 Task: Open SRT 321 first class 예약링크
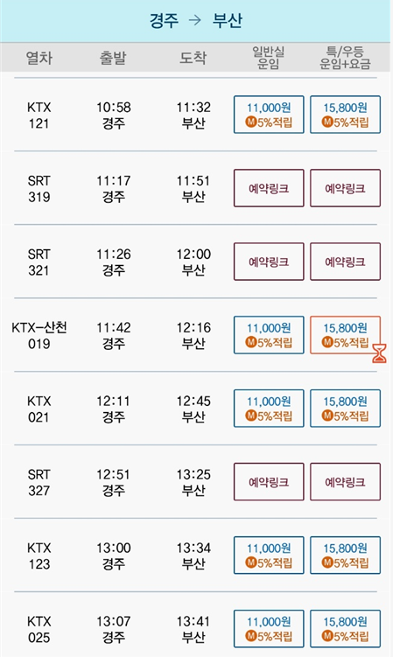[x=345, y=262]
